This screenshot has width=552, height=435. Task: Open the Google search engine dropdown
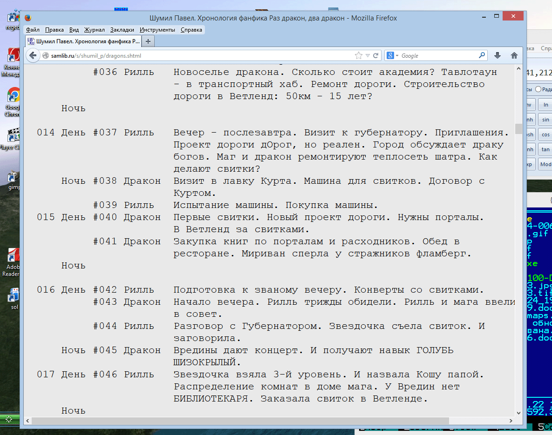pos(393,55)
